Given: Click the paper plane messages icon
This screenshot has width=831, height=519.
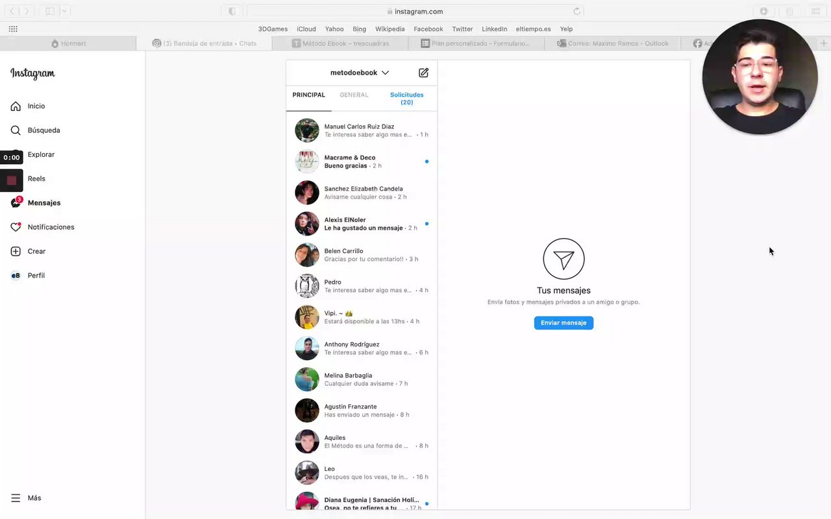Looking at the screenshot, I should (564, 259).
